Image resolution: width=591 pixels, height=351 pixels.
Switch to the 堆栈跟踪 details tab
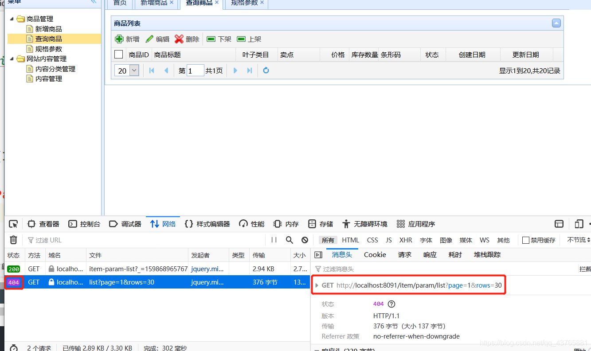click(487, 255)
